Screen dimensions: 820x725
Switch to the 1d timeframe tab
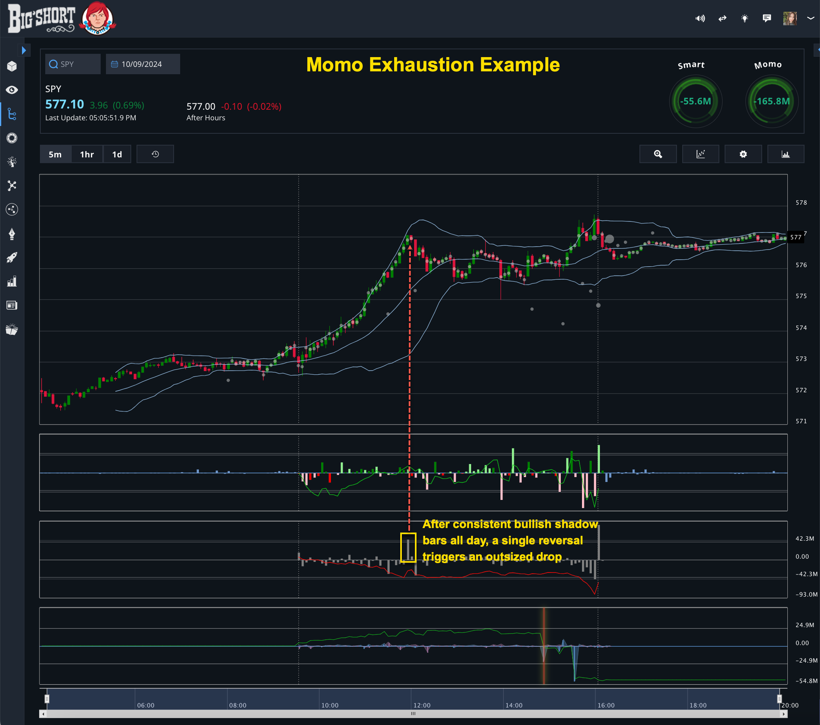[x=117, y=154]
